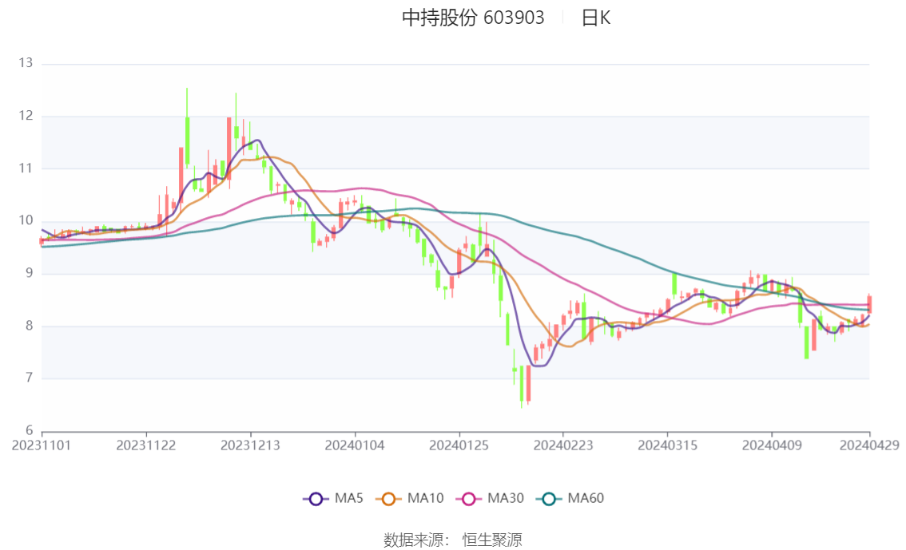Viewport: 906px width, 550px height.
Task: Click the x-axis date 20240315
Action: point(667,445)
